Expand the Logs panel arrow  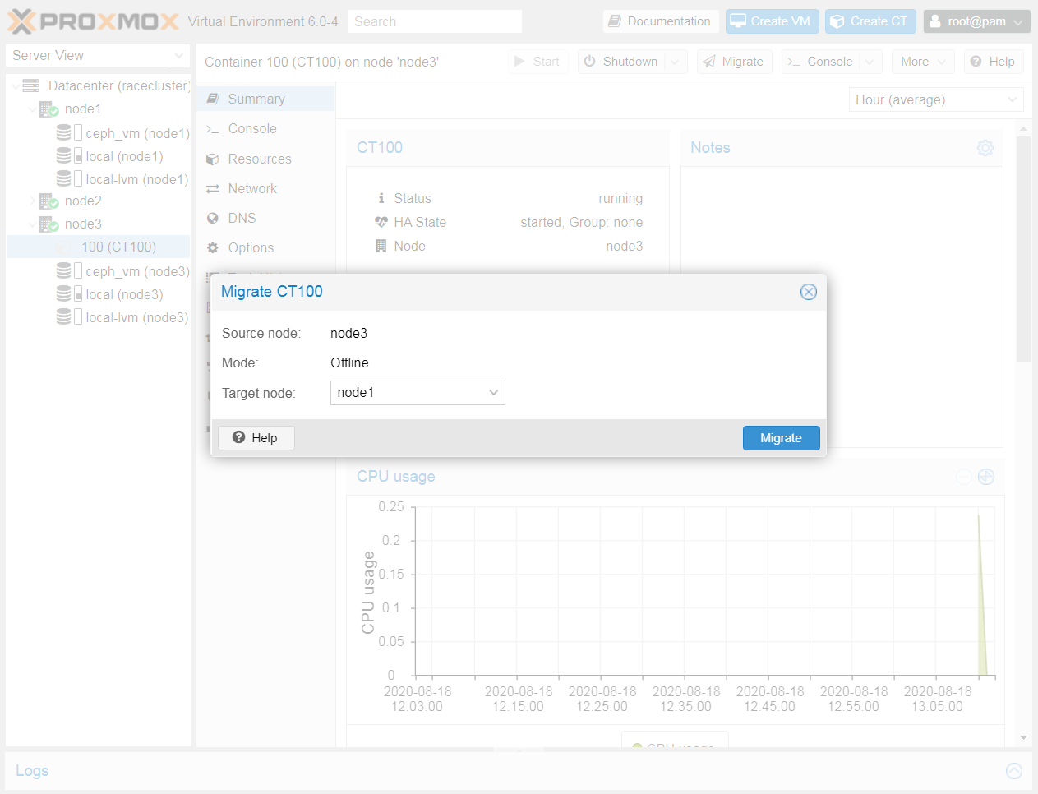coord(1014,771)
